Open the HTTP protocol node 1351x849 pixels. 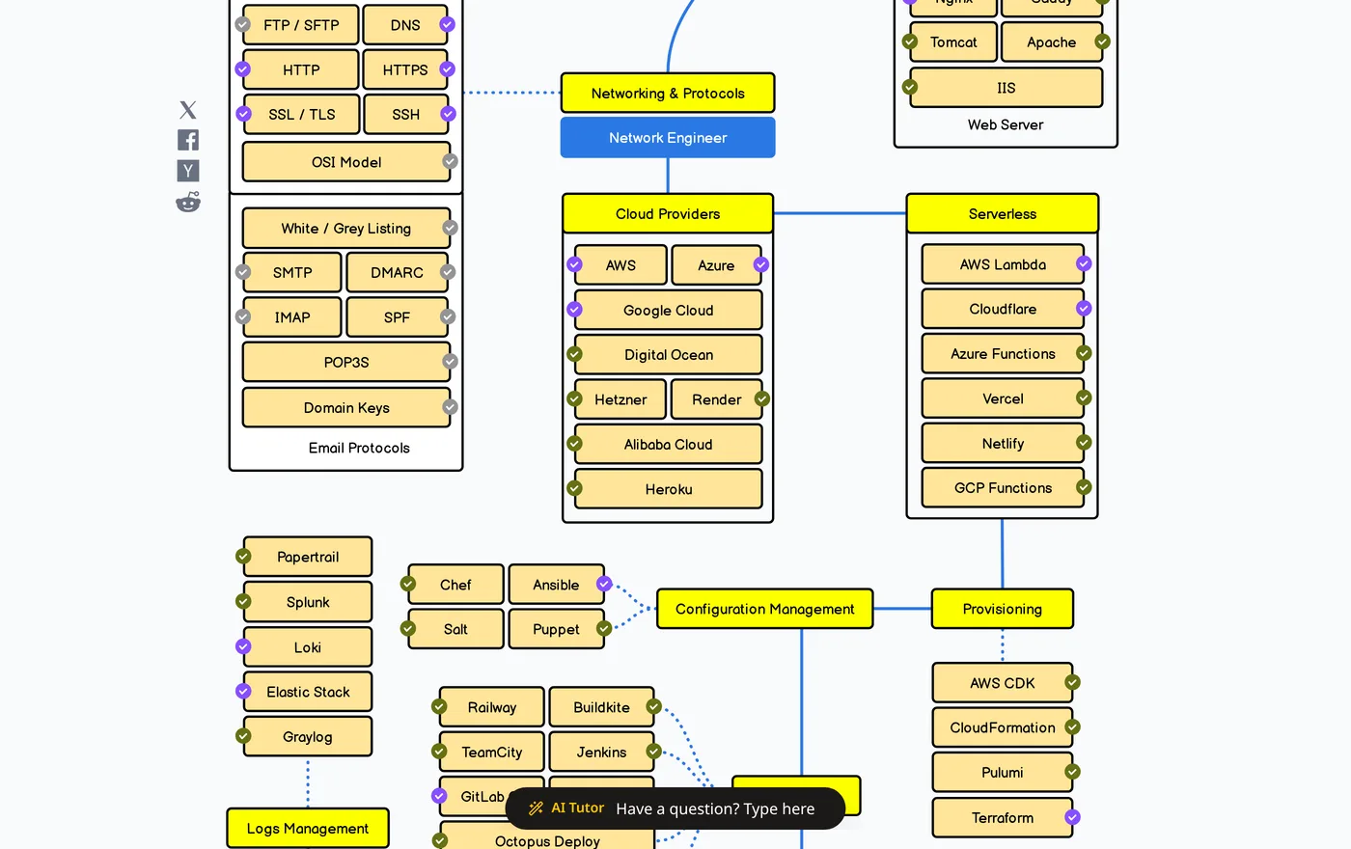pyautogui.click(x=301, y=69)
